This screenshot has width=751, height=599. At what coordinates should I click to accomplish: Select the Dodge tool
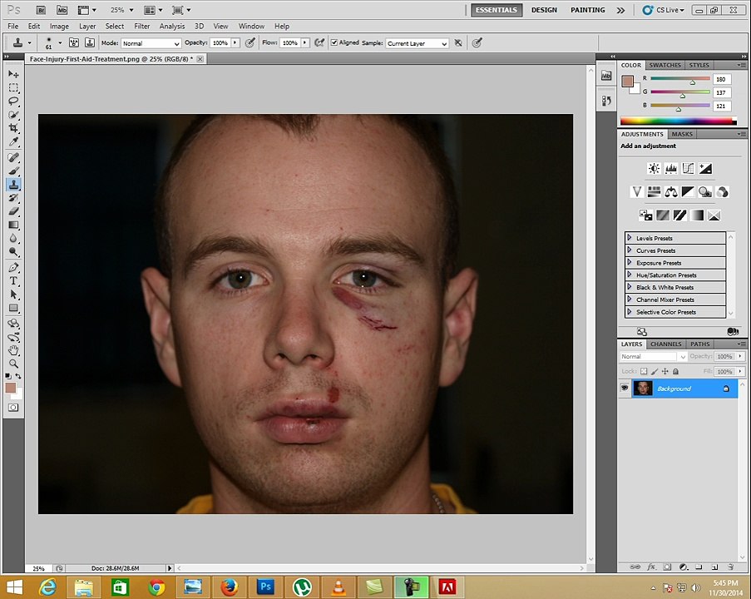point(13,251)
